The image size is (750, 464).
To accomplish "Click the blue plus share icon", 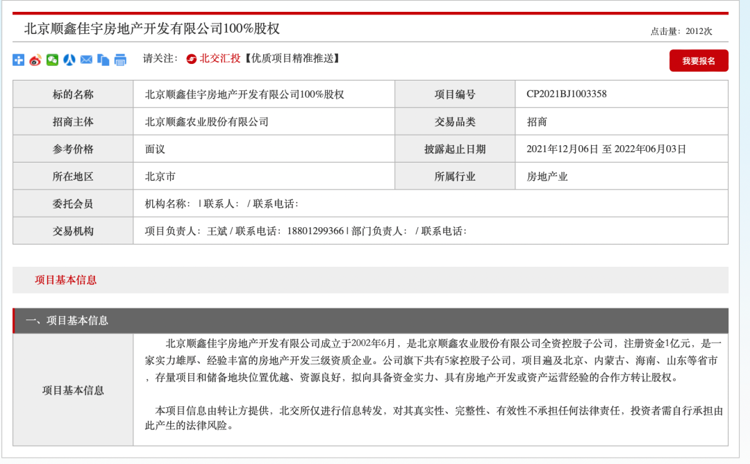I will point(18,60).
